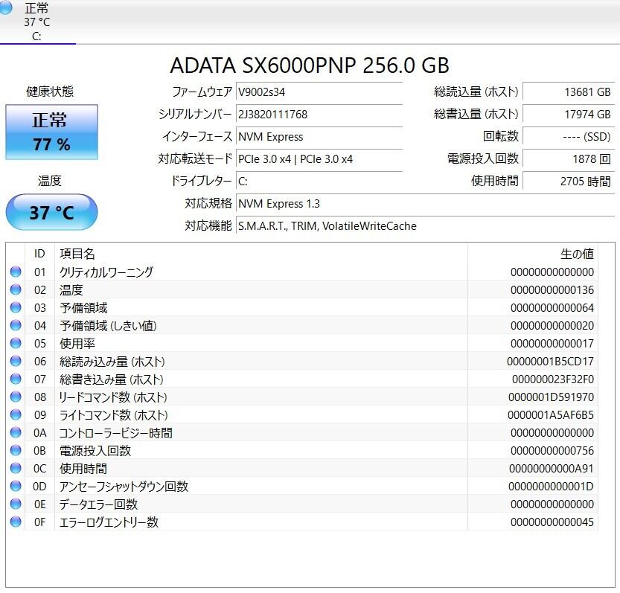Click the status orb in the C: drive tab
The width and height of the screenshot is (620, 593).
[6, 6]
